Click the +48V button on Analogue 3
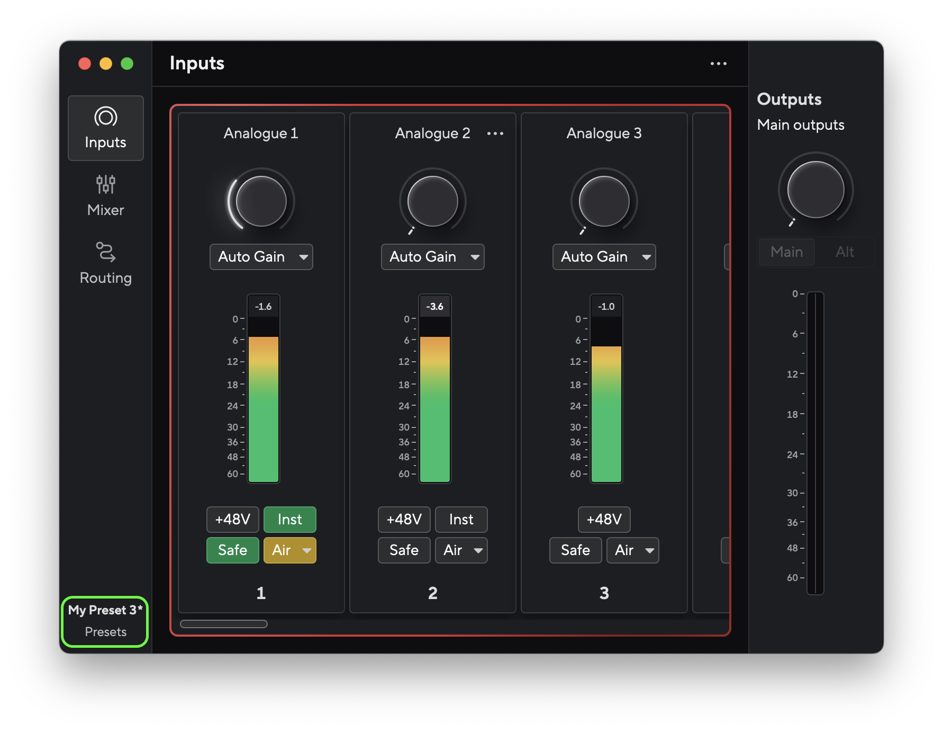The height and width of the screenshot is (732, 943). (x=603, y=519)
